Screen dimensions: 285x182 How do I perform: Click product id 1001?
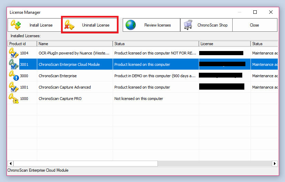[24, 87]
